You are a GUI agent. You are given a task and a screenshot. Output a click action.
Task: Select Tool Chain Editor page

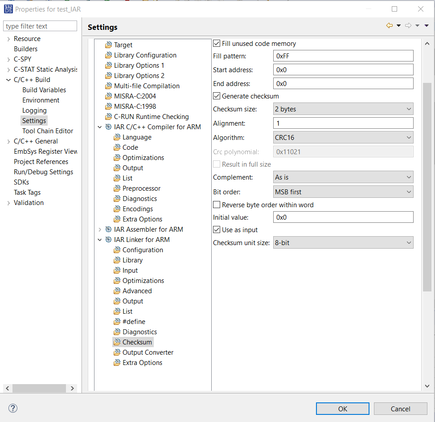[x=48, y=131]
